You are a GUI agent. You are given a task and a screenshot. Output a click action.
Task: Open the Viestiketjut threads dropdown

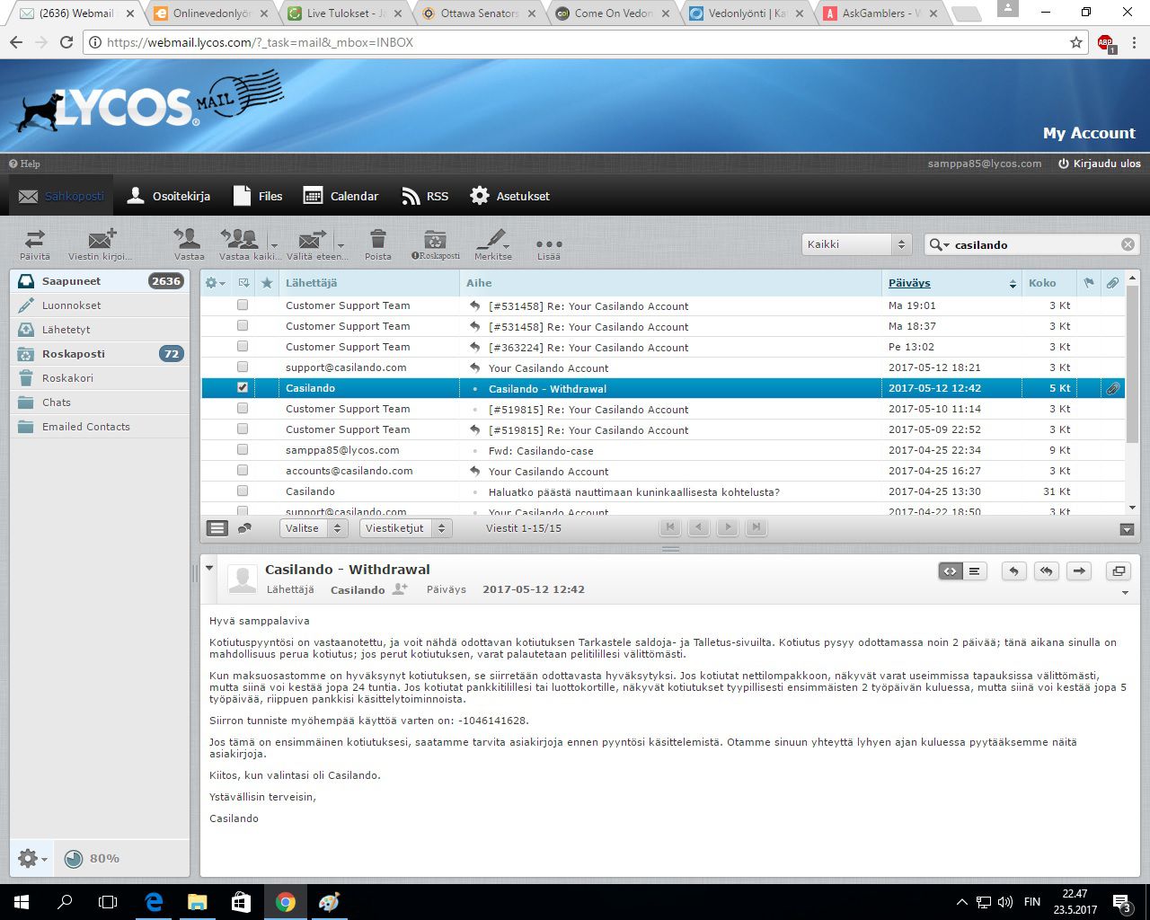click(404, 528)
